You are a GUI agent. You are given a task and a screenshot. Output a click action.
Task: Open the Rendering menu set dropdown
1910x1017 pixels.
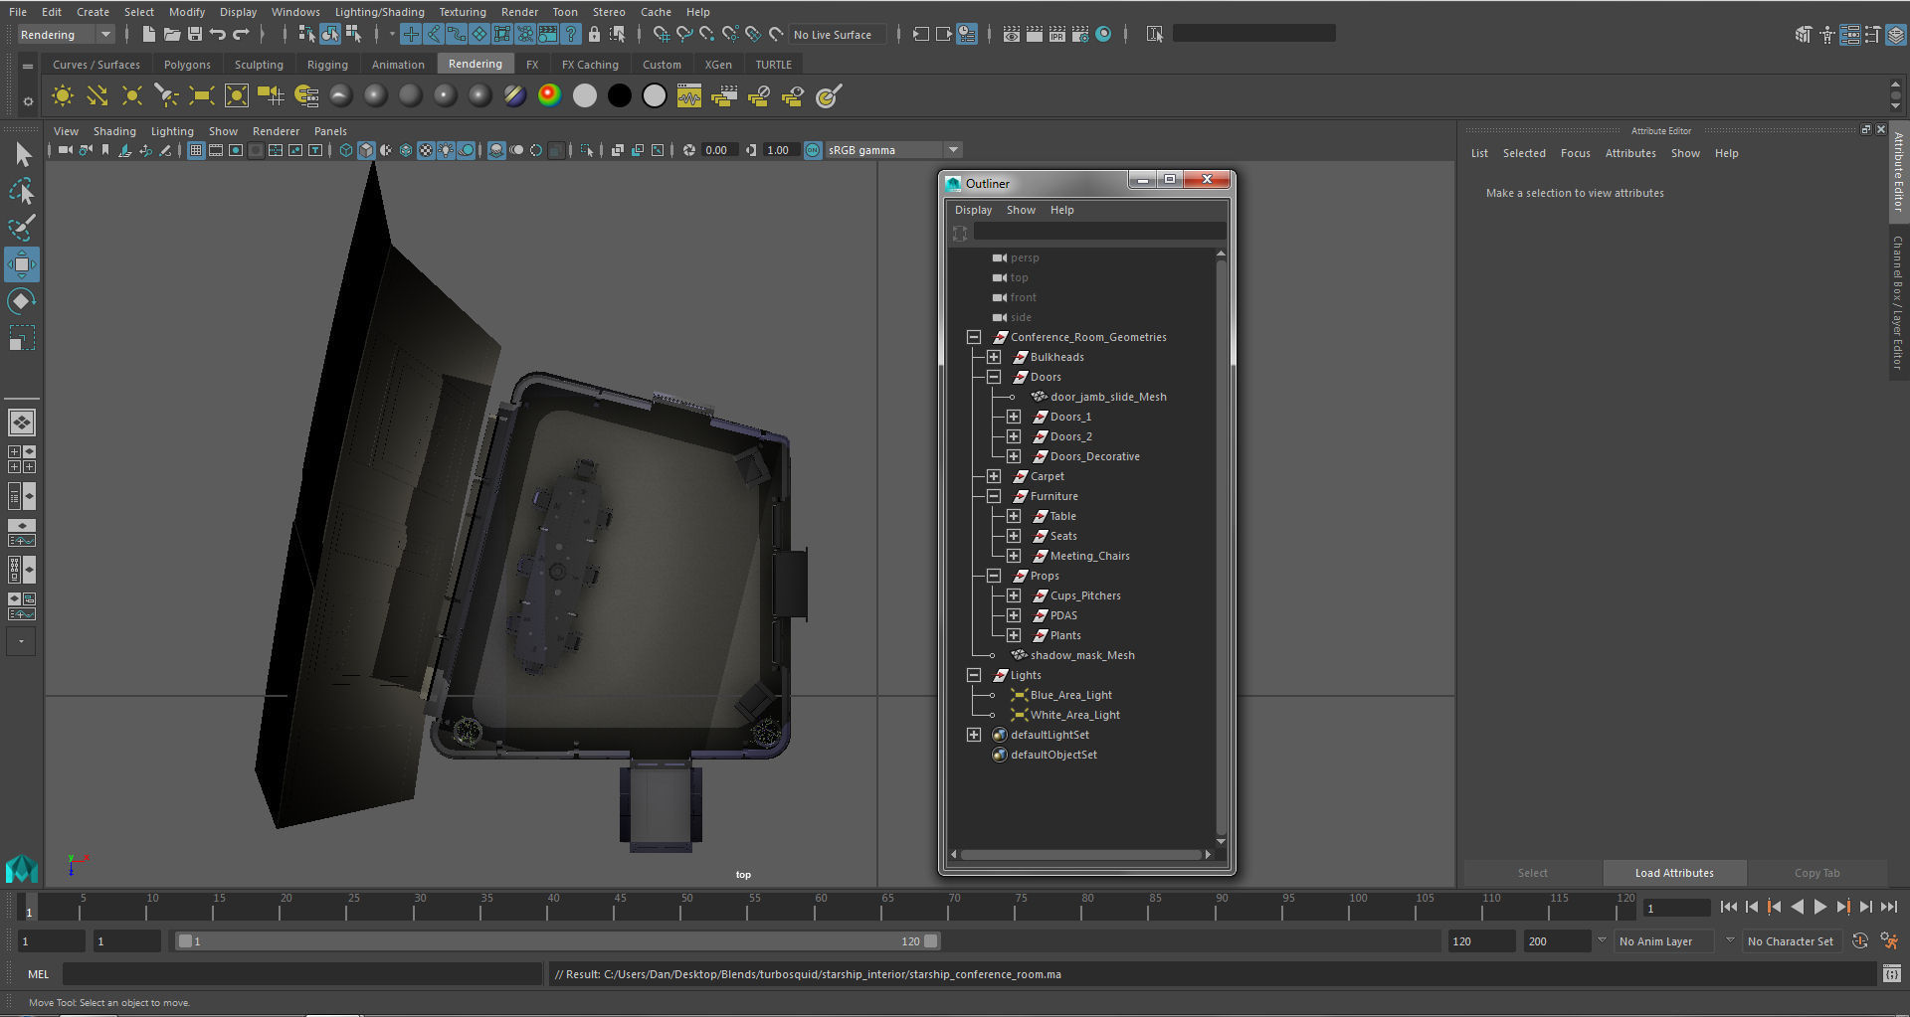66,35
